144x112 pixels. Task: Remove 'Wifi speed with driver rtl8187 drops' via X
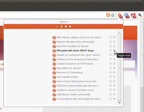(111, 51)
